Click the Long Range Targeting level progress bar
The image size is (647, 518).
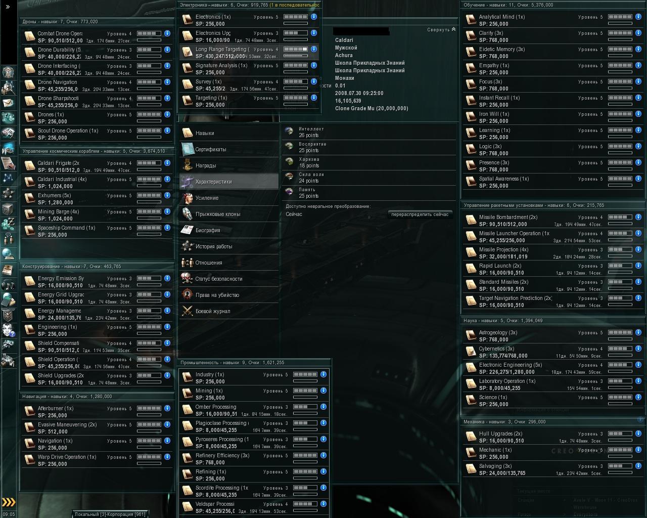point(296,49)
